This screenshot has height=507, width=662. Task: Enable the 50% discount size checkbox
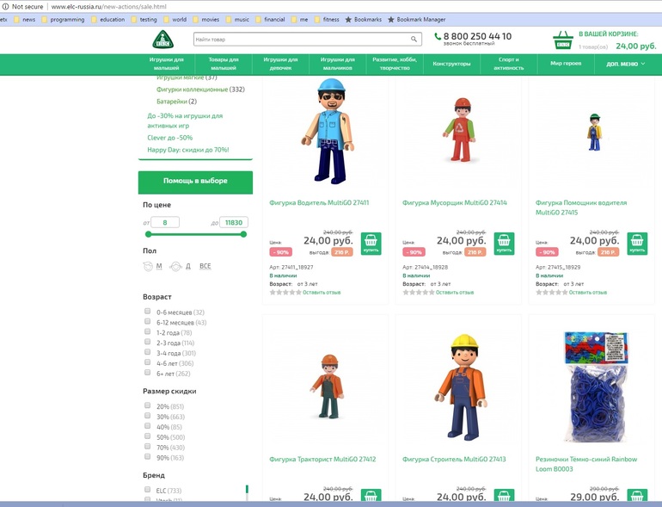click(x=148, y=436)
